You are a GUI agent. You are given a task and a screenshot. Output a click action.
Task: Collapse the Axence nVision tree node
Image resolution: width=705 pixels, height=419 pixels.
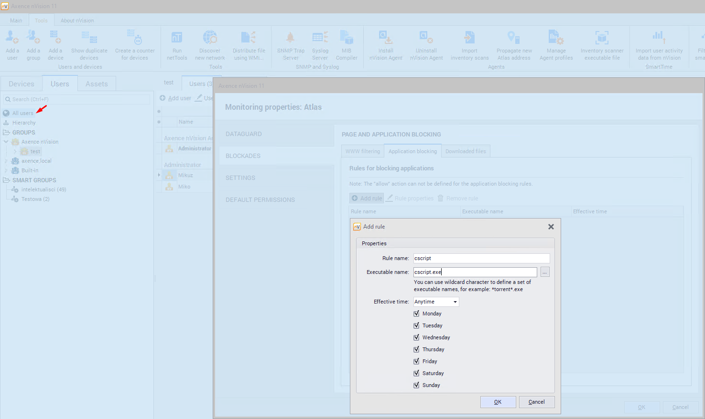click(6, 142)
